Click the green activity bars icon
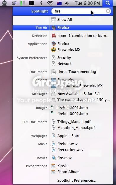 click(x=22, y=3)
